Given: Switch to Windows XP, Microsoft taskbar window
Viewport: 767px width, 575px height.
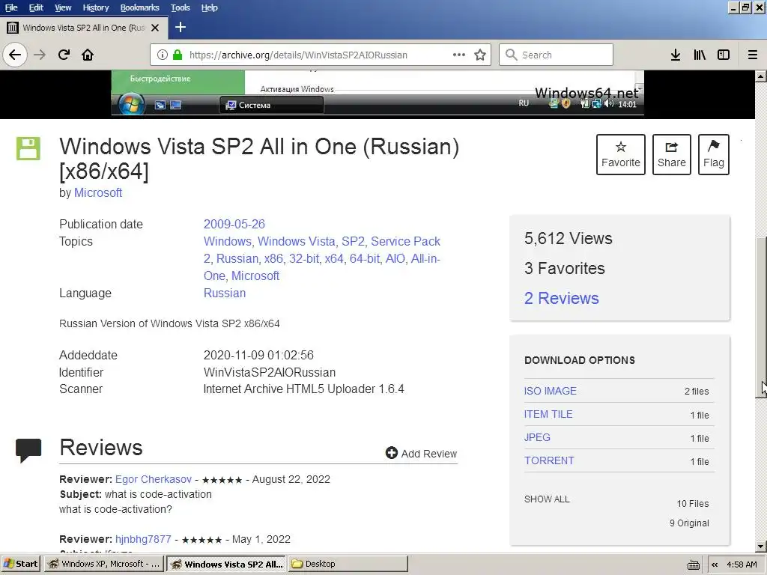Looking at the screenshot, I should click(x=104, y=564).
